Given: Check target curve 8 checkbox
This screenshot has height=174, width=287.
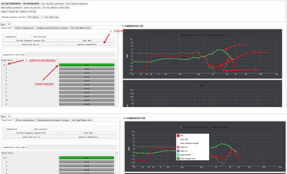Looking at the screenshot, I should [x=4, y=92].
